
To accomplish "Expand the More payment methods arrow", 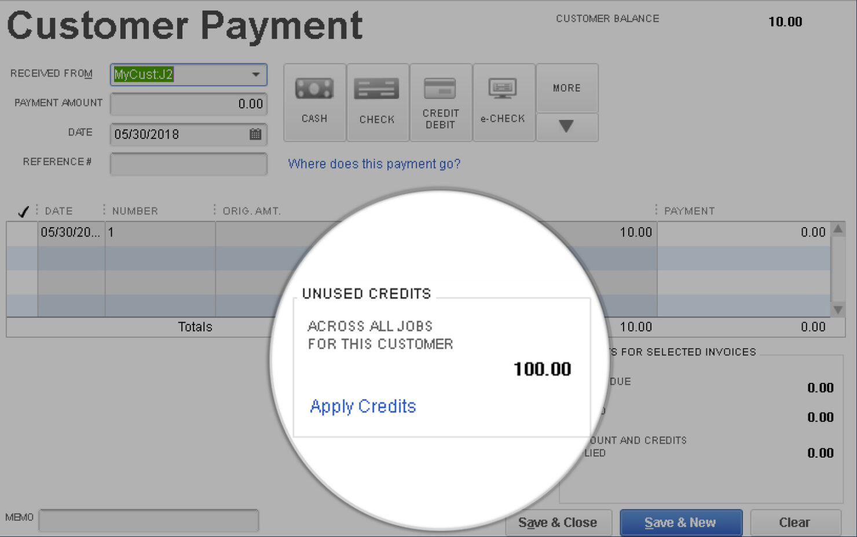I will point(566,127).
